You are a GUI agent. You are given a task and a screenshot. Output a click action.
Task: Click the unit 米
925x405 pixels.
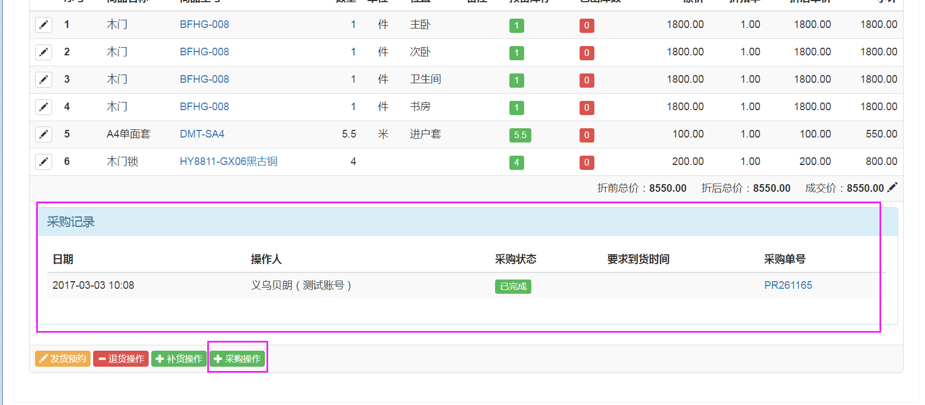pos(383,134)
